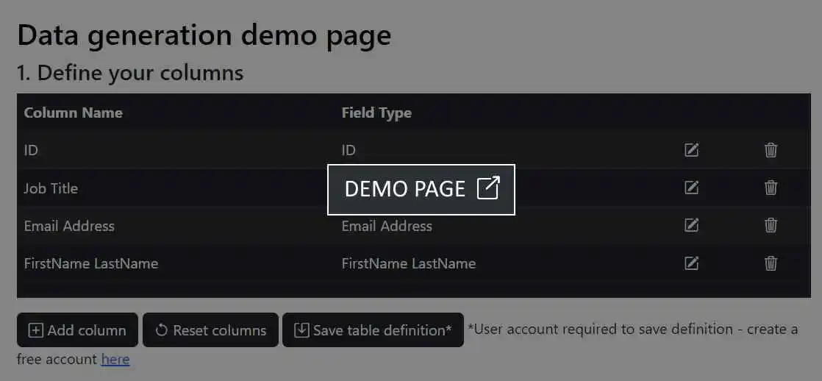Delete the ID column with trash icon

pyautogui.click(x=771, y=150)
